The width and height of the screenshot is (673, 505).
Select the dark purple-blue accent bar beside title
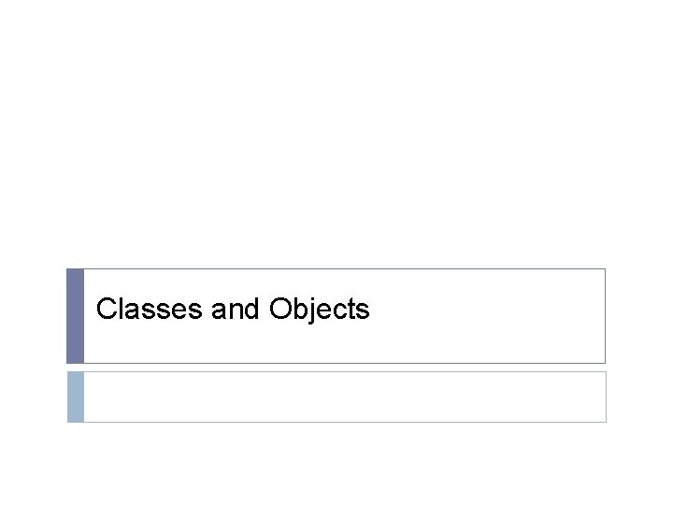tap(75, 316)
